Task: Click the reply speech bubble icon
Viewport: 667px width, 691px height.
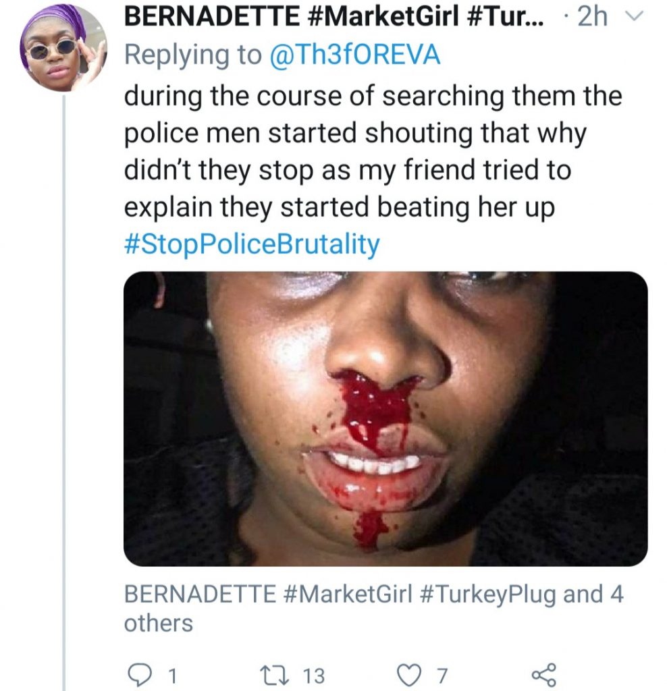Action: [x=139, y=674]
